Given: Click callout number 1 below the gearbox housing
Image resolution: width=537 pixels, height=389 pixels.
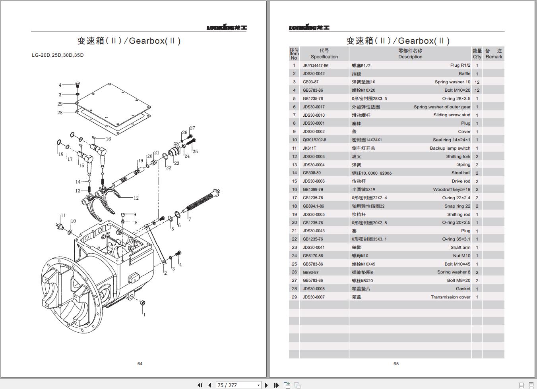Looking at the screenshot, I should tap(144, 314).
